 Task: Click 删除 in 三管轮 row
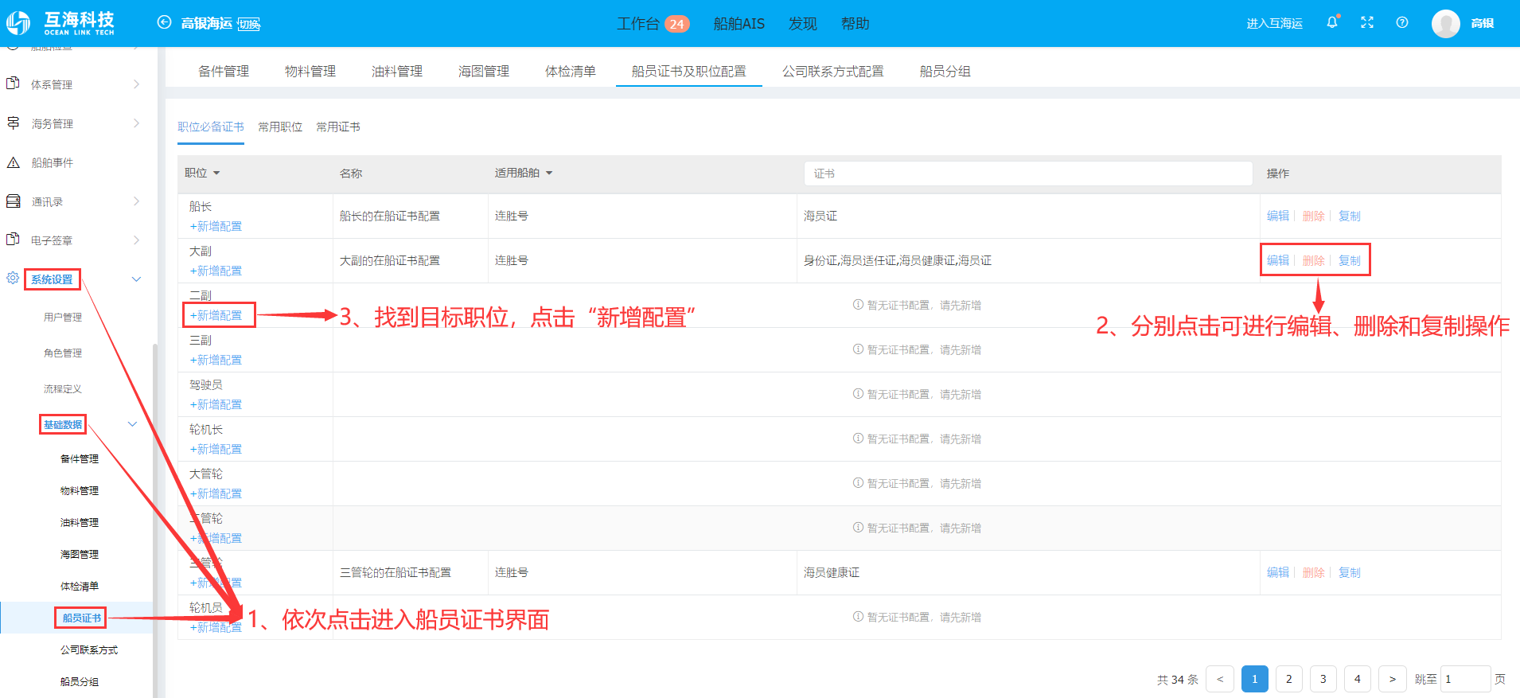tap(1314, 572)
